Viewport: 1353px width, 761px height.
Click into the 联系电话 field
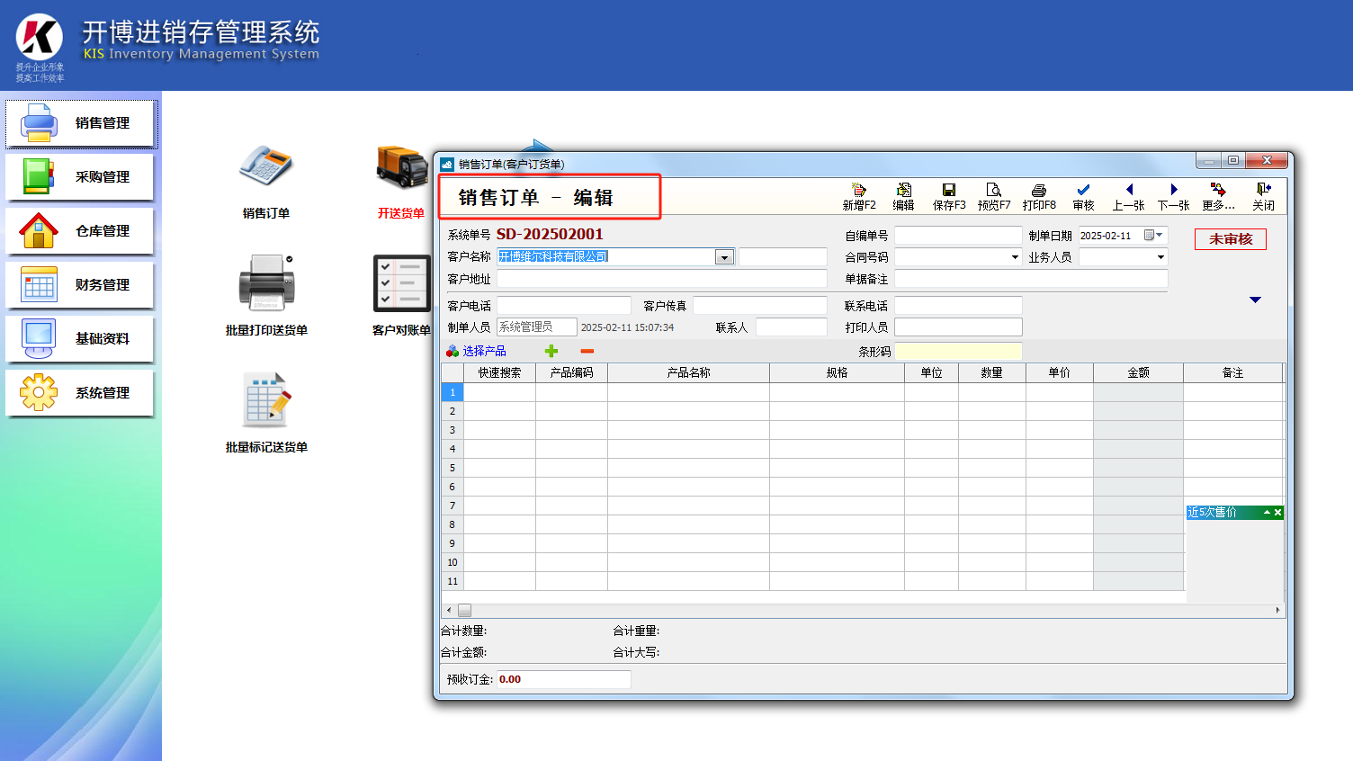pyautogui.click(x=958, y=306)
